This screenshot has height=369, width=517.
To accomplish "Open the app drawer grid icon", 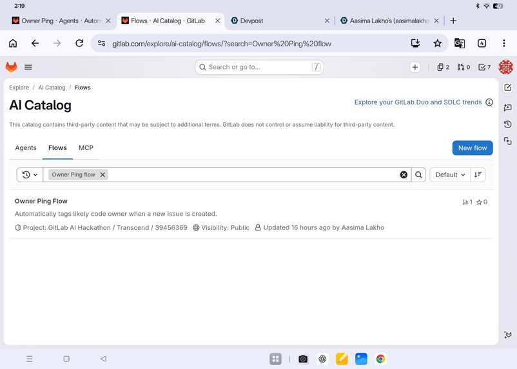I will 276,359.
